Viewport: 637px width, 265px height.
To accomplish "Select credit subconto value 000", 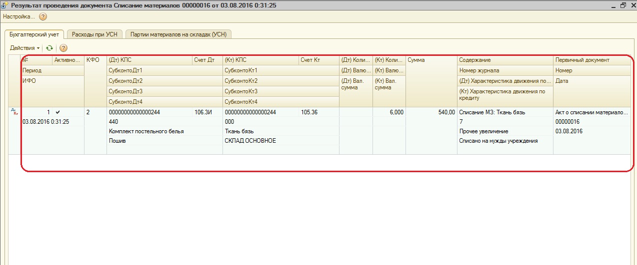I will (x=280, y=122).
